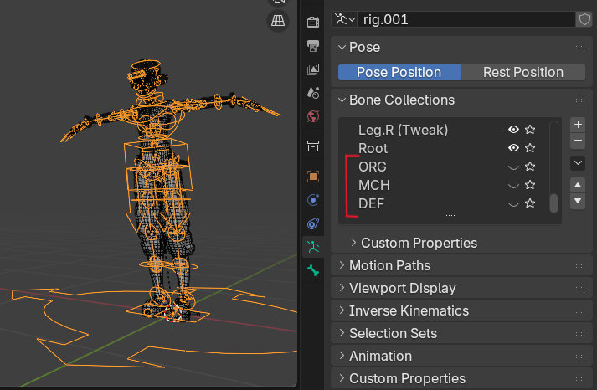Add a new bone collection
Screen dimensions: 597x390
pos(578,124)
